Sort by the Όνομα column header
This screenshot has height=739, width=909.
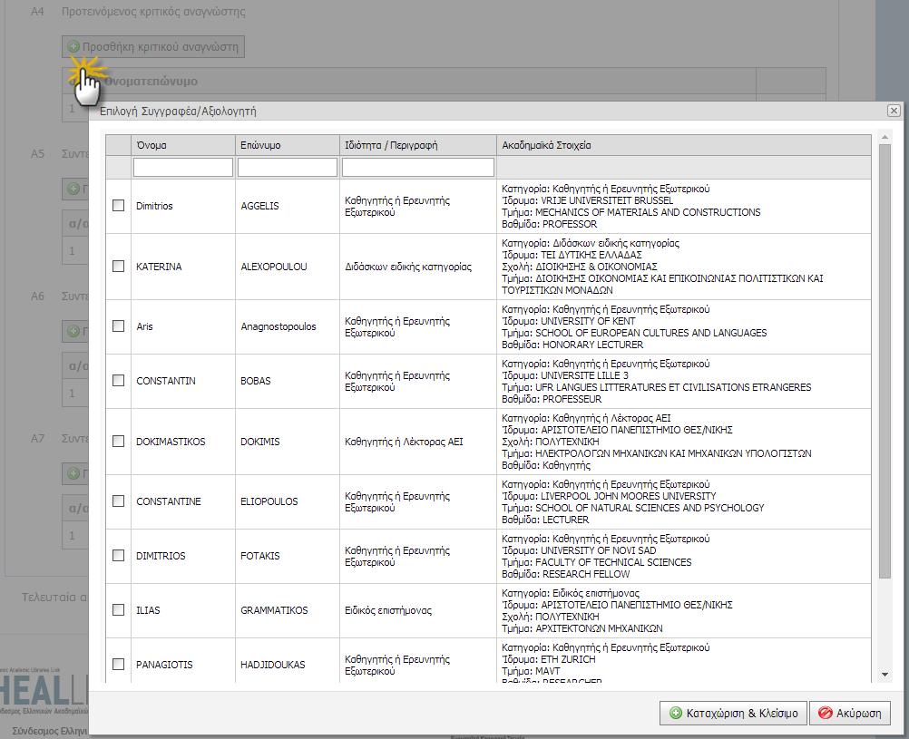[x=183, y=145]
